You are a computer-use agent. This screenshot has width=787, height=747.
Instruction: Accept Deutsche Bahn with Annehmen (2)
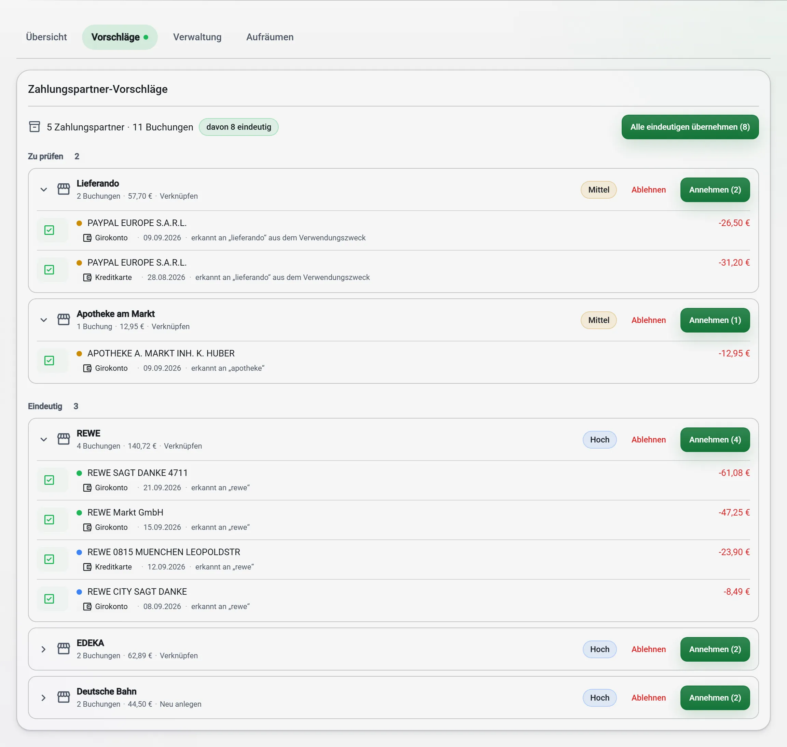(715, 697)
